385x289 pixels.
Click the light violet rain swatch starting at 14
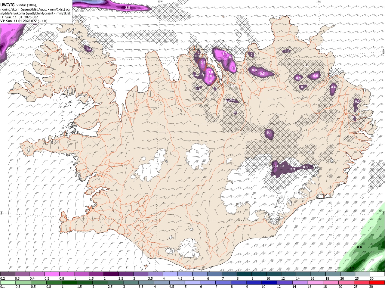300,282
